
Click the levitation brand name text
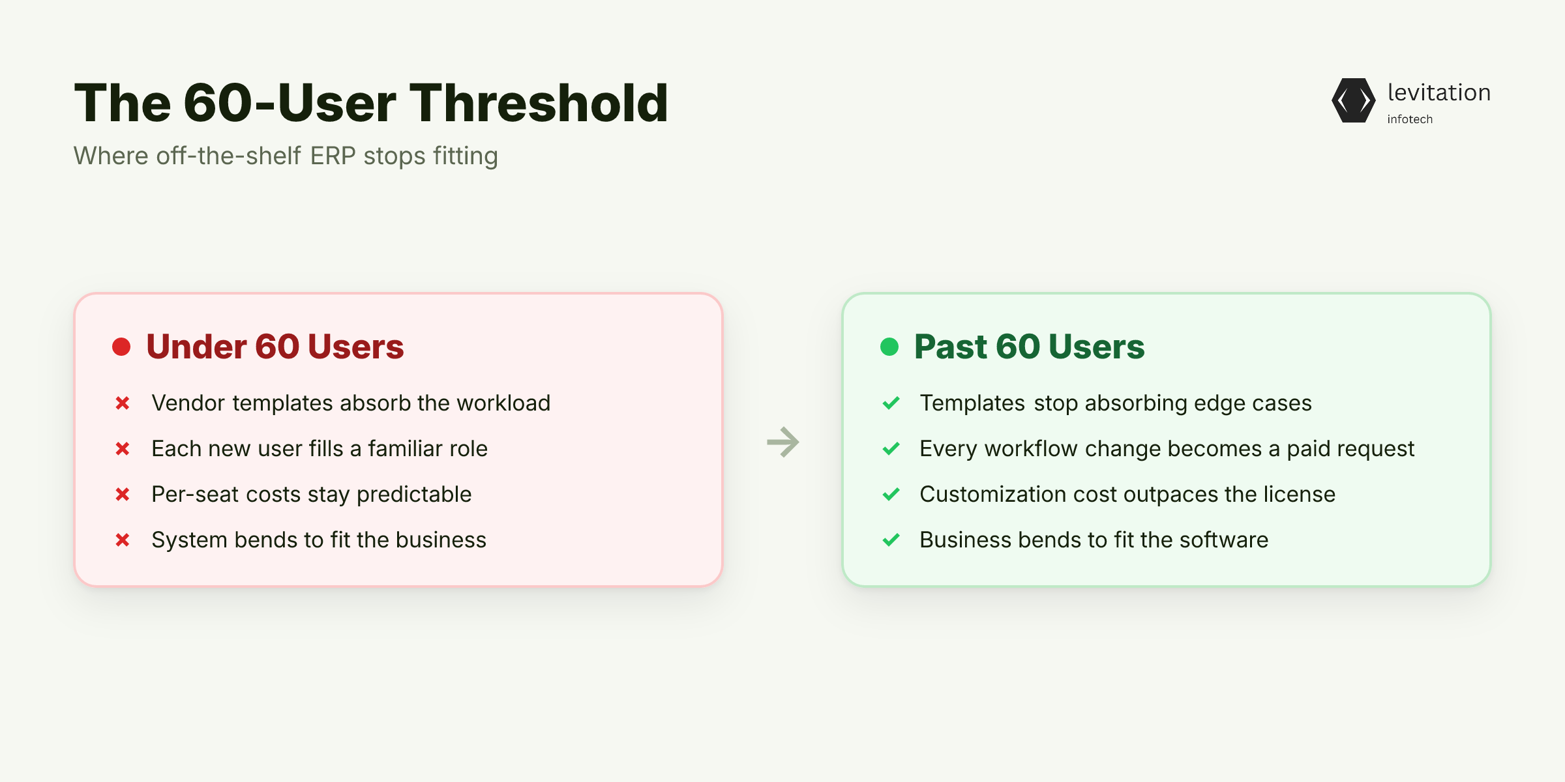[x=1439, y=93]
